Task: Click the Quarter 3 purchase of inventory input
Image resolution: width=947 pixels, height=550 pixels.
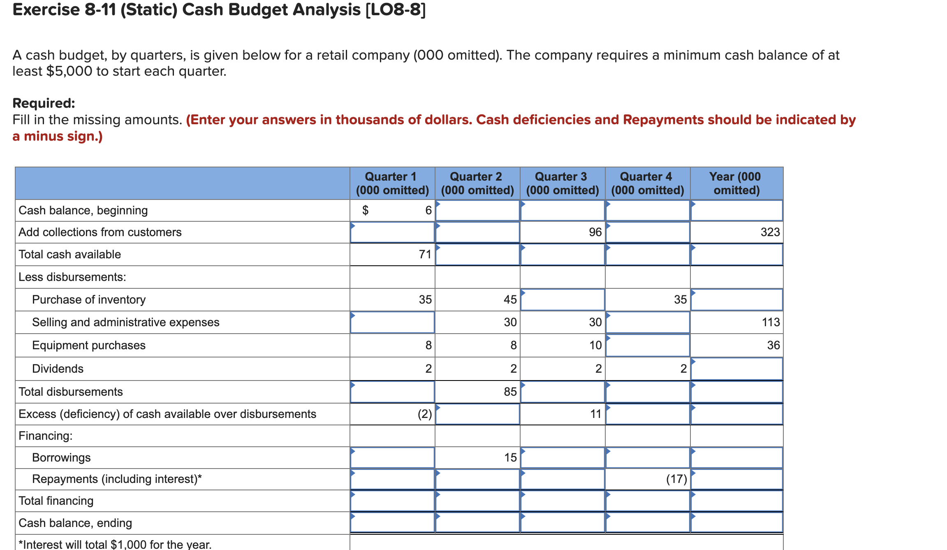Action: tap(562, 300)
